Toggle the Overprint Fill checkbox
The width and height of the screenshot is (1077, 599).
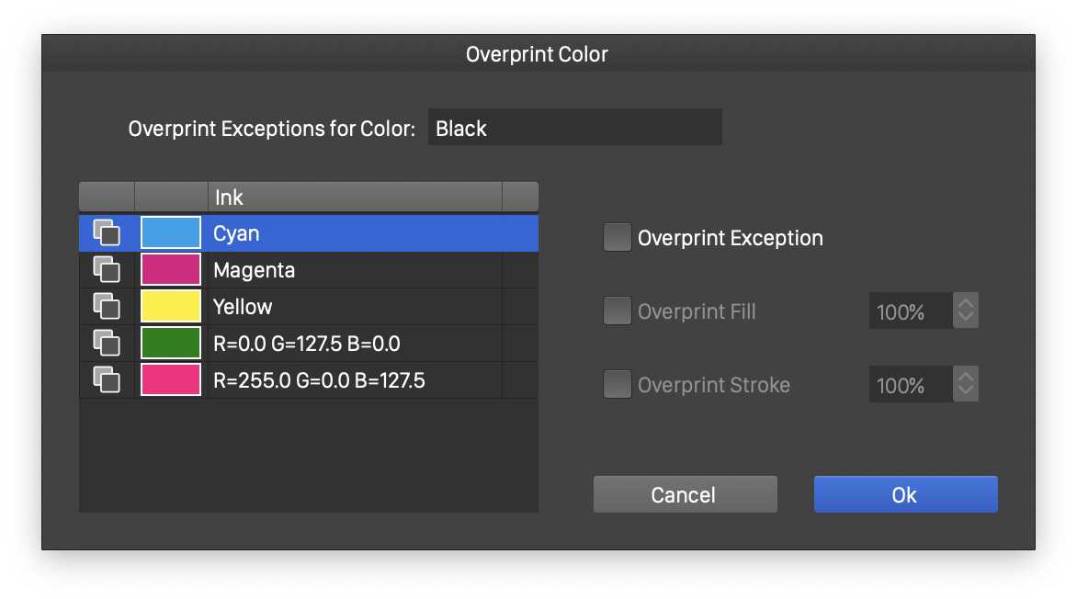click(617, 311)
